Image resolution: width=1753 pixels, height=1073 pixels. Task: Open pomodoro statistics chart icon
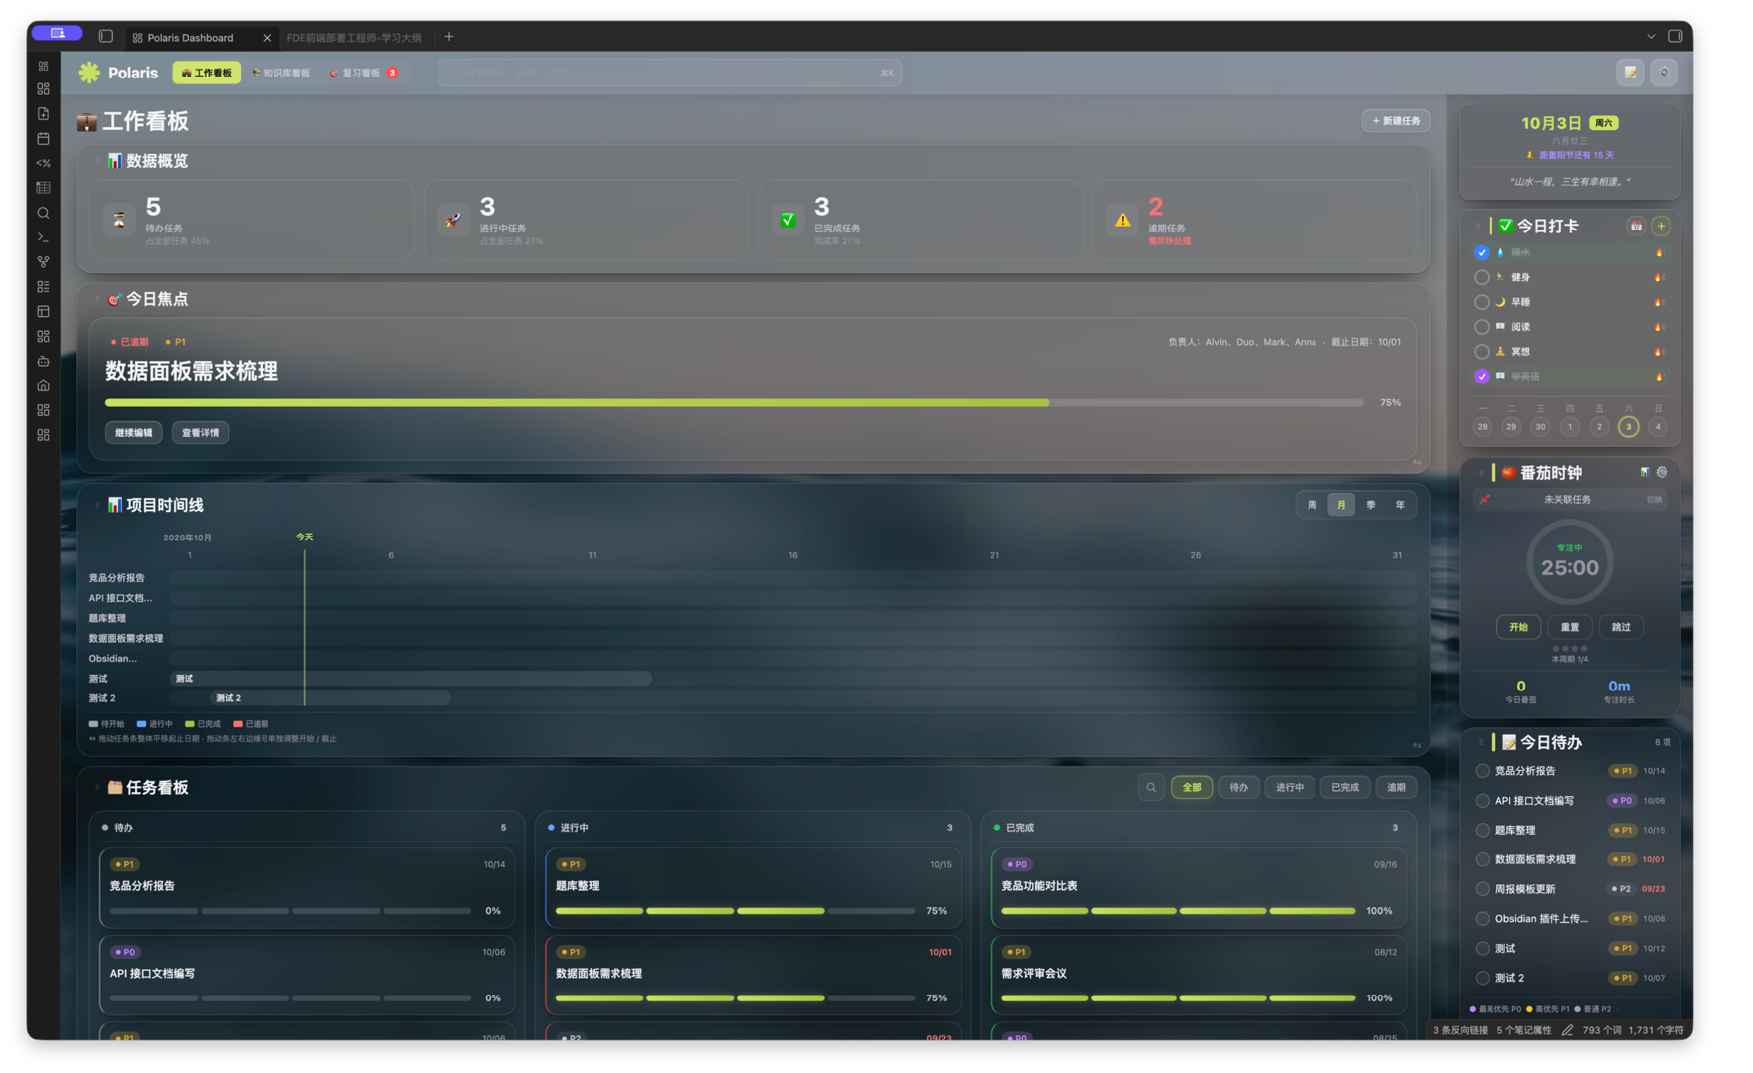1644,473
